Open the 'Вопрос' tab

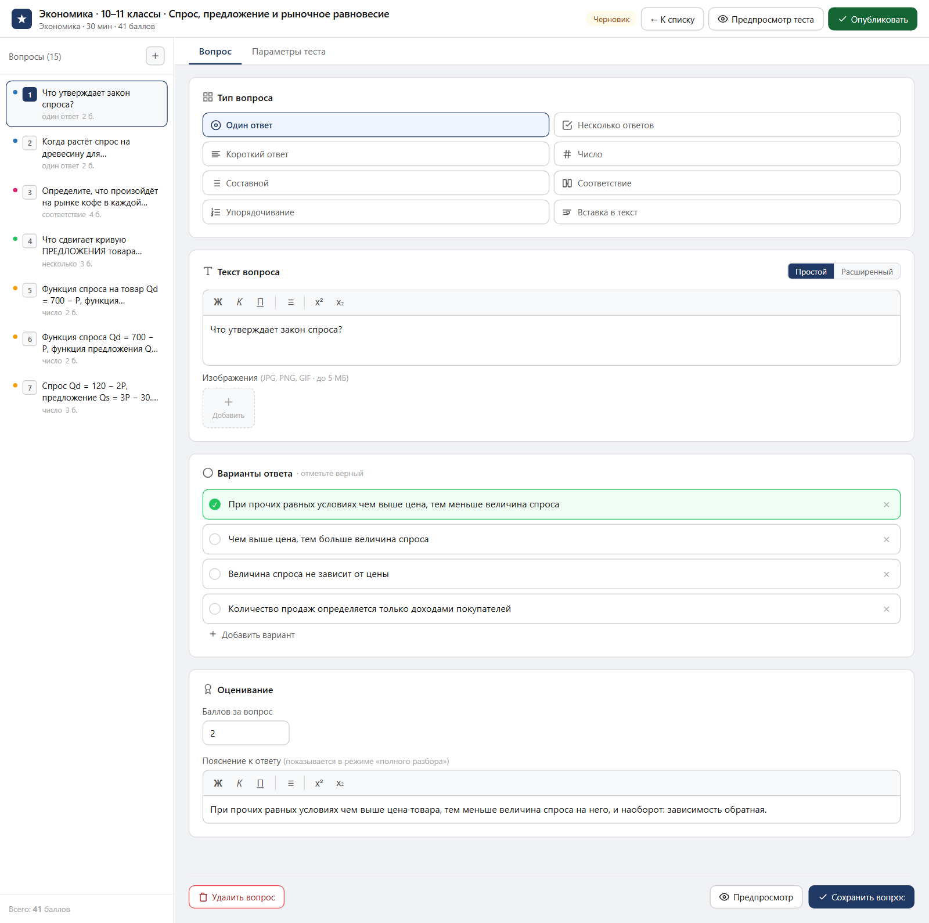point(215,52)
